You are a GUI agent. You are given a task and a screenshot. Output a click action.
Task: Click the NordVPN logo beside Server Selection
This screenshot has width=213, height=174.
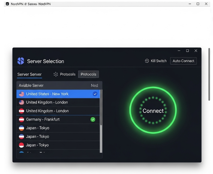(x=21, y=61)
